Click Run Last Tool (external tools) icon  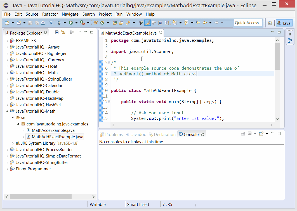[82, 23]
